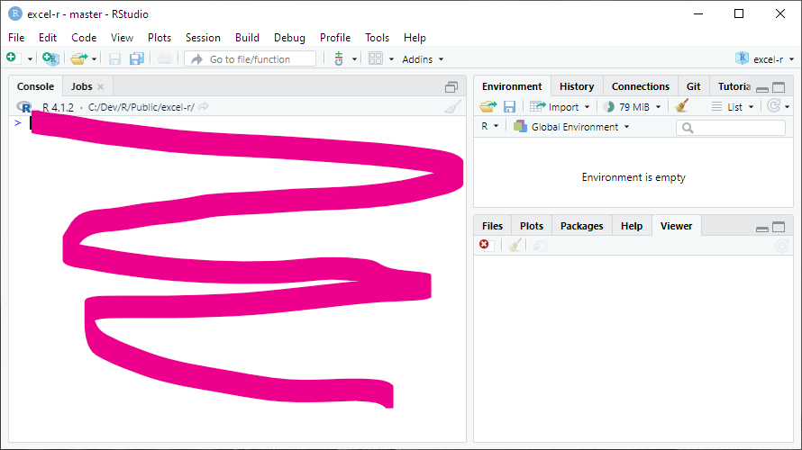Open the Import dataset dropdown

(560, 107)
